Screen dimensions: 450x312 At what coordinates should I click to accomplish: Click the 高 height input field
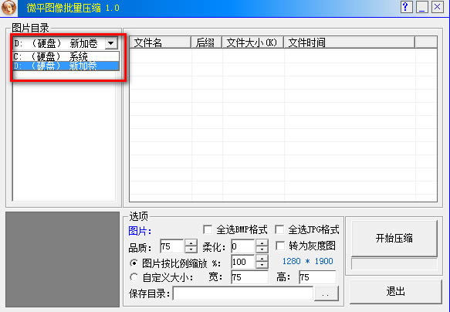317,277
